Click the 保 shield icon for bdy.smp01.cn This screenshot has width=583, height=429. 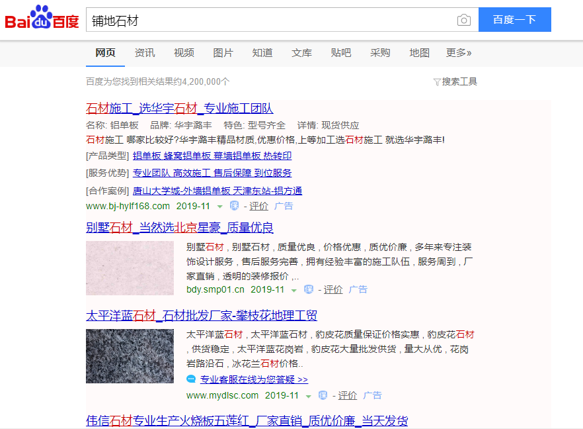309,289
